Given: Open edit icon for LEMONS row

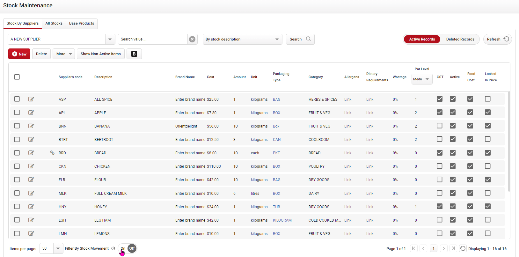Looking at the screenshot, I should (x=31, y=233).
